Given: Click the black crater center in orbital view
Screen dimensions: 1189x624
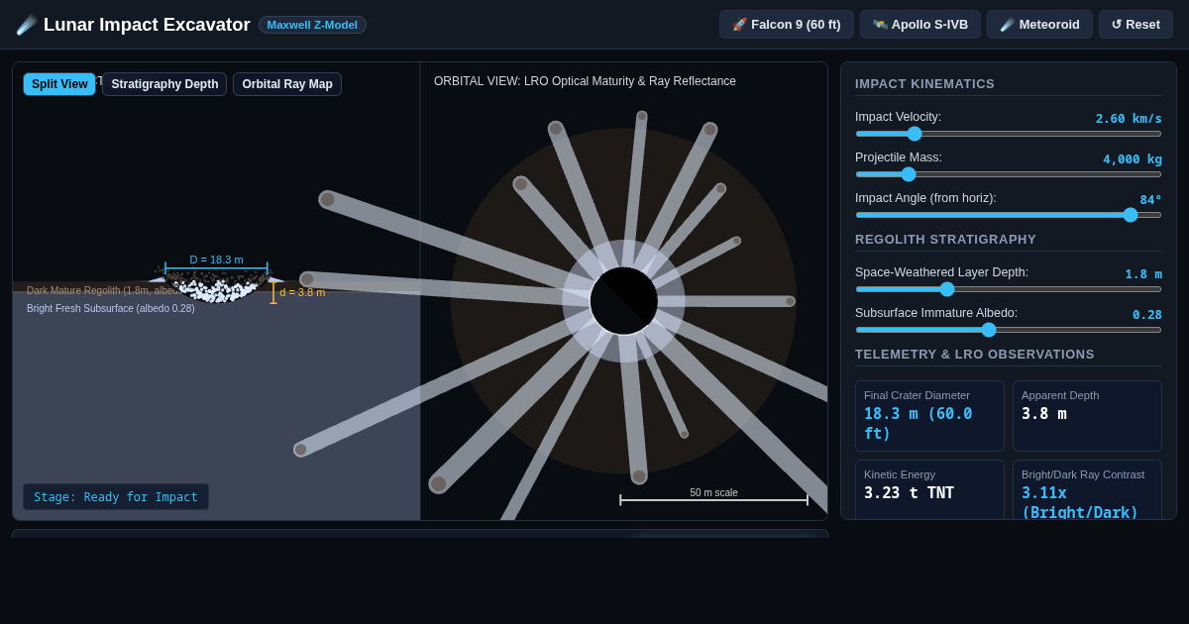Looking at the screenshot, I should [x=623, y=300].
